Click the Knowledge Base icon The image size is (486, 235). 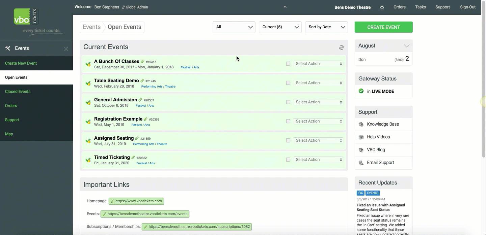[361, 124]
